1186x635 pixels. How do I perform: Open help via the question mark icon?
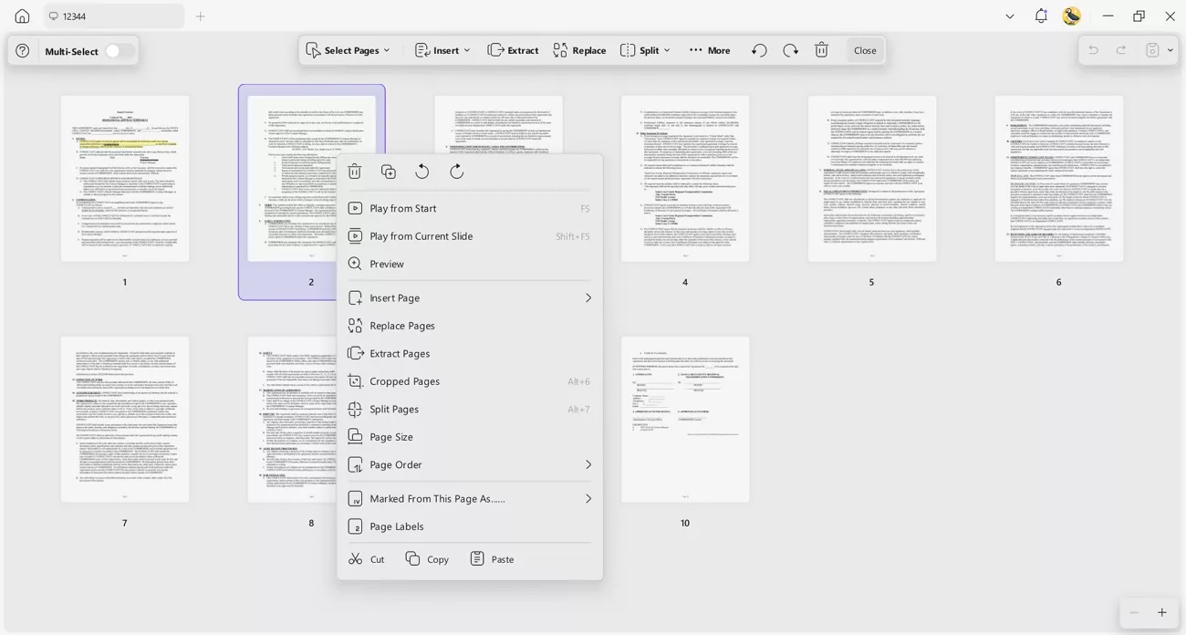pos(21,50)
